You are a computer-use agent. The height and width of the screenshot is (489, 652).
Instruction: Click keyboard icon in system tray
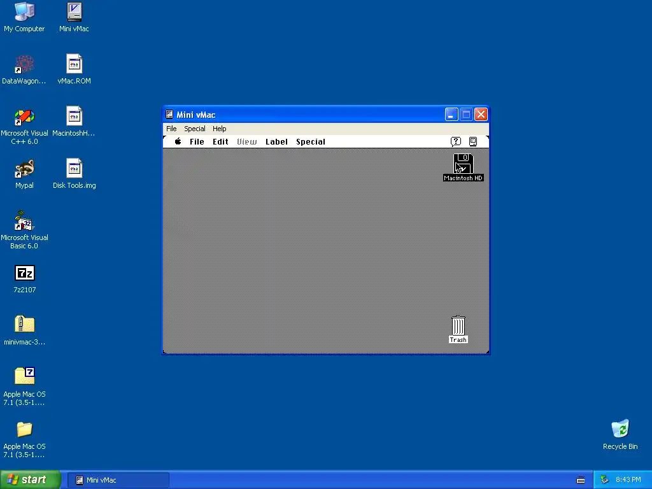tap(581, 480)
